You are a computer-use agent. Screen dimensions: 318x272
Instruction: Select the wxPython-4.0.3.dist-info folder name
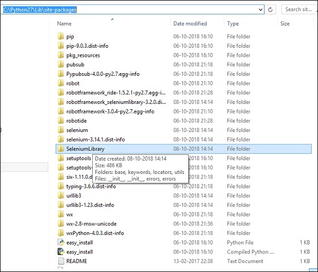pyautogui.click(x=95, y=233)
